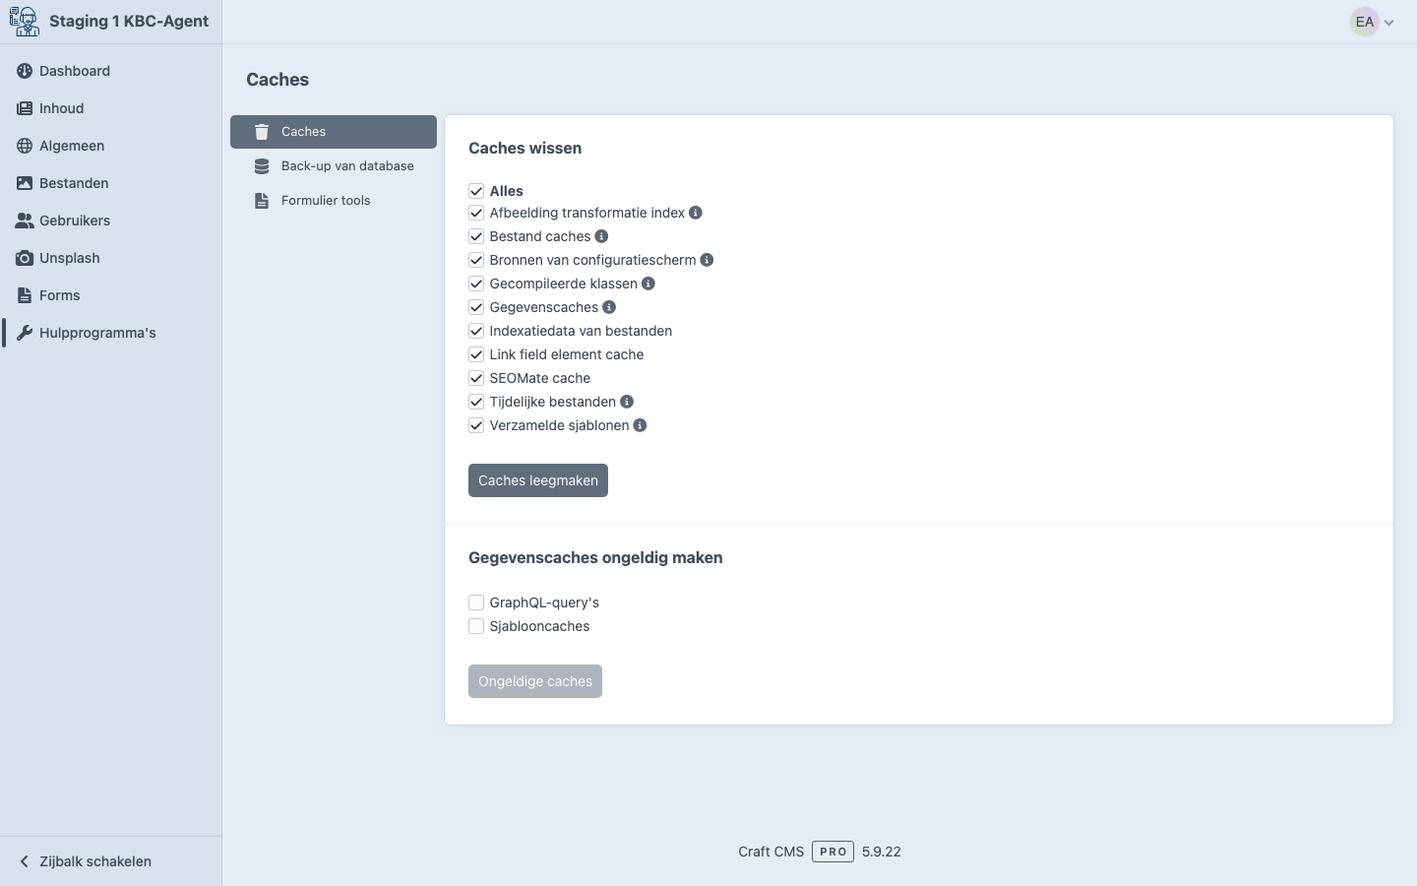Viewport: 1417px width, 886px height.
Task: Click the Unsplash camera icon
Action: [25, 258]
